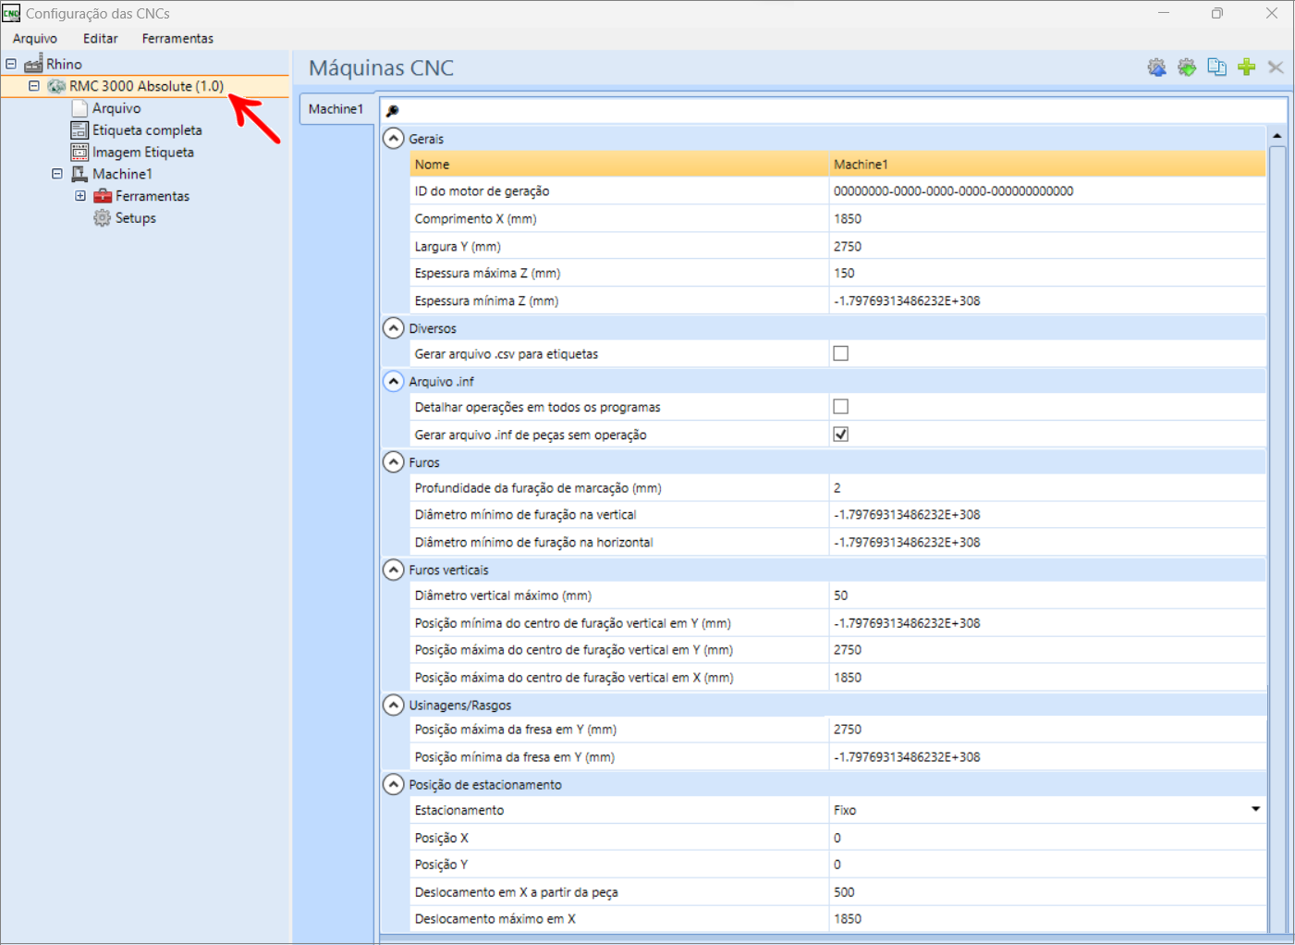
Task: Select Imagem Etiqueta tree item
Action: coord(133,153)
